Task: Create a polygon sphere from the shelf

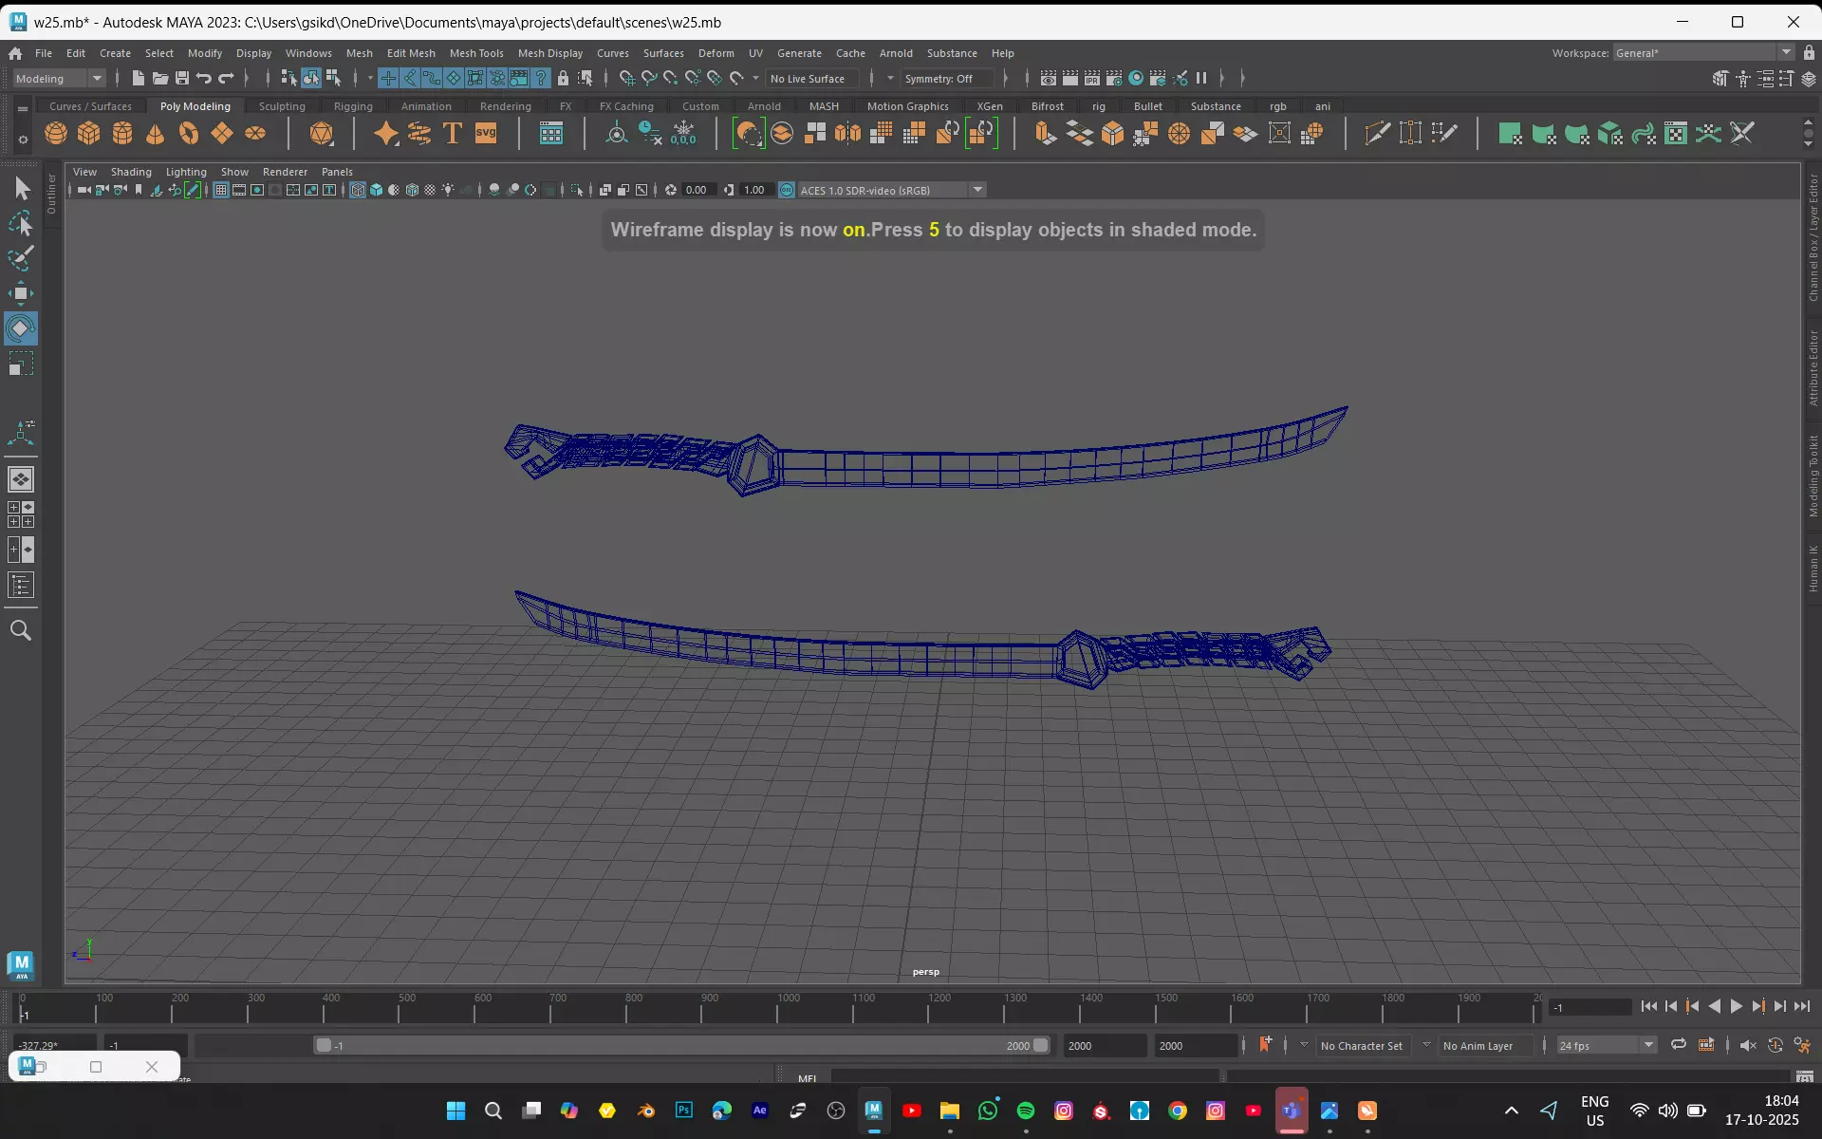Action: [x=56, y=134]
